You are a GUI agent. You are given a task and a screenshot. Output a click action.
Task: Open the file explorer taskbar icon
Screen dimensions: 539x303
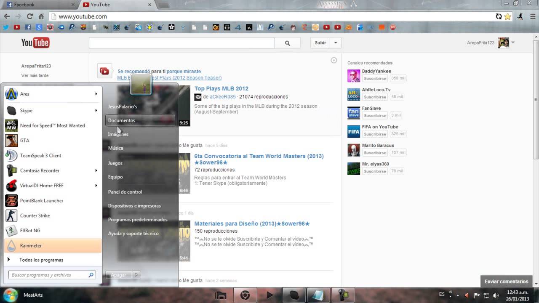pyautogui.click(x=221, y=295)
